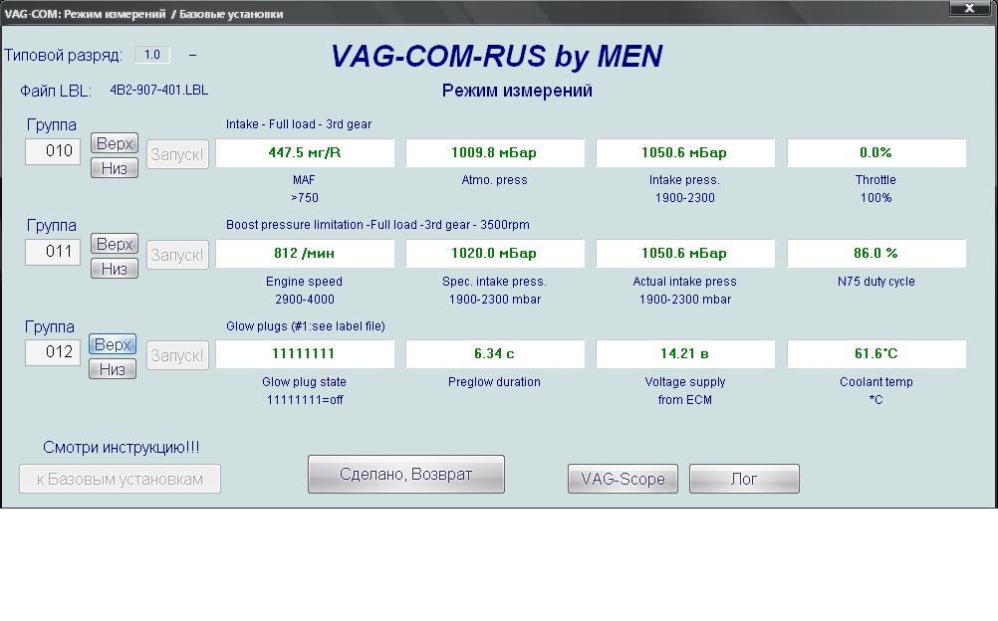Click the N75 duty cycle value 86.0 %
998x621 pixels.
point(876,254)
